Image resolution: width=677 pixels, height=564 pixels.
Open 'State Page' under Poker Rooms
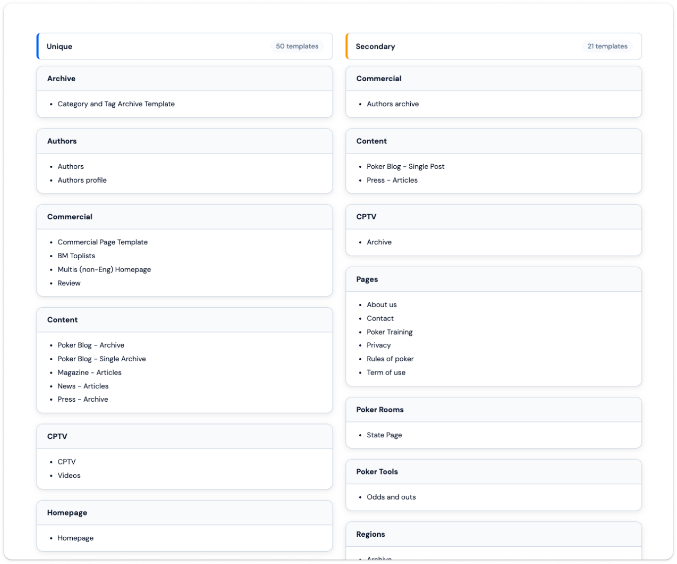[x=384, y=435]
